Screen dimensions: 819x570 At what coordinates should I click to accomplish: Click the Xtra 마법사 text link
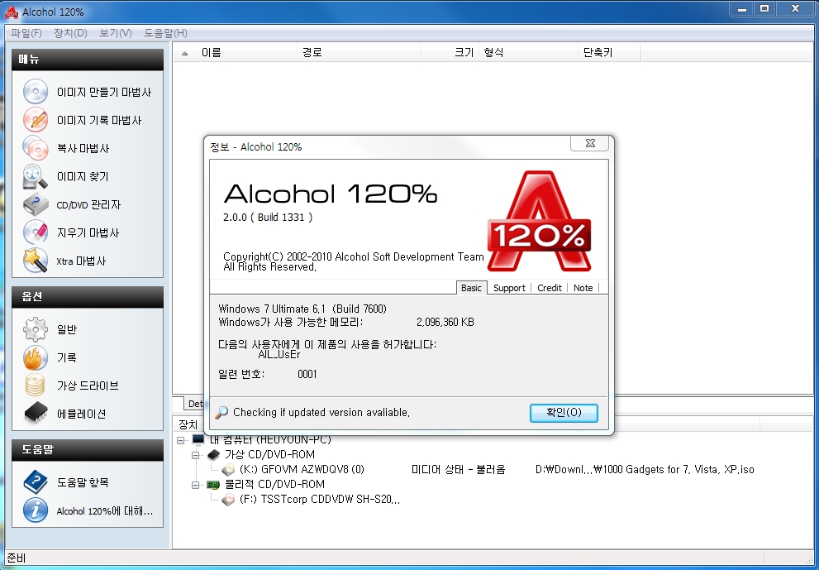pos(81,261)
